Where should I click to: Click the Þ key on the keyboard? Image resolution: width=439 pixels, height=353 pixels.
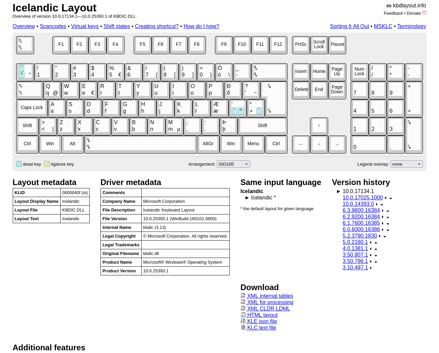[x=229, y=126]
